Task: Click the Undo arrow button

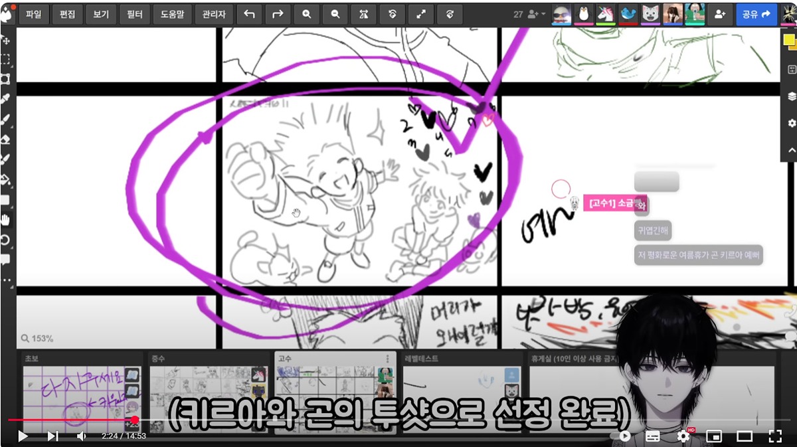Action: coord(250,14)
